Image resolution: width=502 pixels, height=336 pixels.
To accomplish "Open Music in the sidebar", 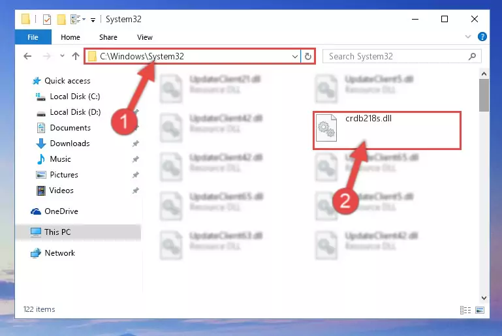I will point(60,159).
